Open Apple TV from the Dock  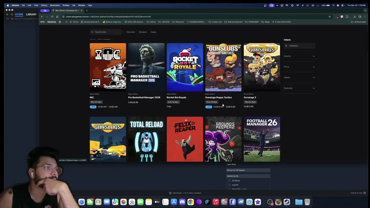coord(157,202)
